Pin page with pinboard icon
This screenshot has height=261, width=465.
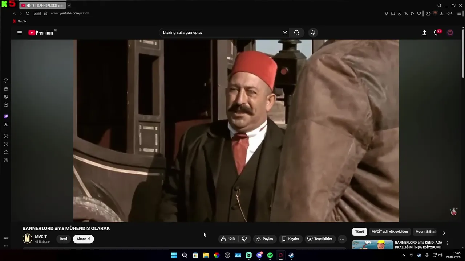pyautogui.click(x=386, y=13)
